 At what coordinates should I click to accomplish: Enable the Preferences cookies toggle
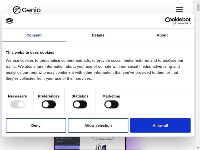point(49,104)
